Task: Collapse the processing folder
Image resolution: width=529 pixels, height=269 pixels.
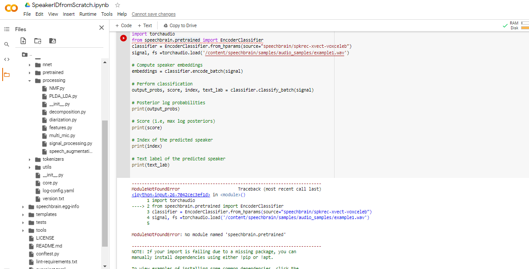Action: pyautogui.click(x=29, y=80)
